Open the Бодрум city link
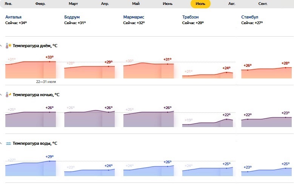 click(x=72, y=17)
